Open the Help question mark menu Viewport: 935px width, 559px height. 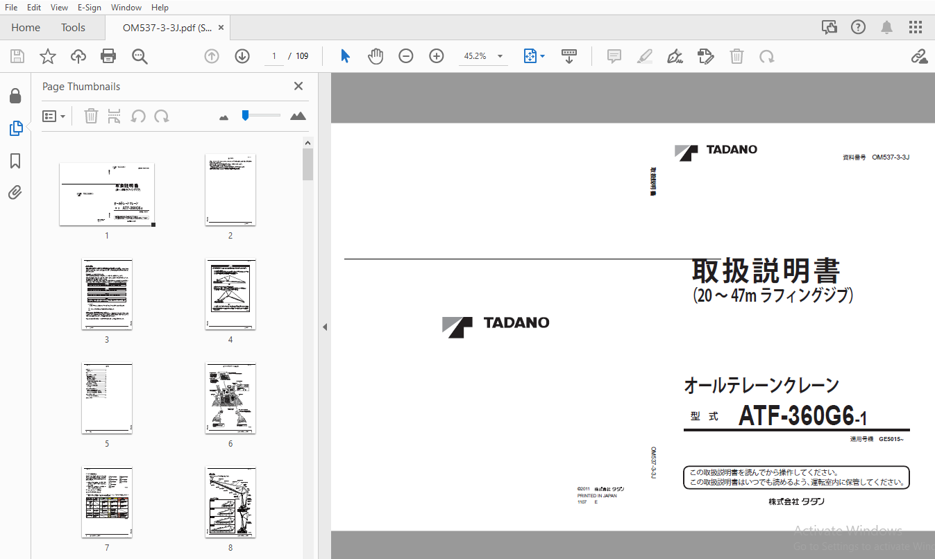pos(859,27)
